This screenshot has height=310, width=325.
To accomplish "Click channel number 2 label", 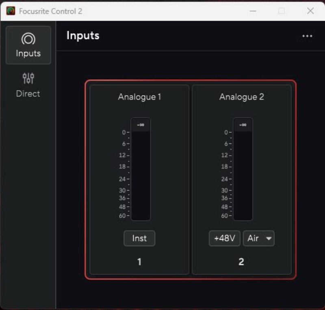I will [241, 262].
